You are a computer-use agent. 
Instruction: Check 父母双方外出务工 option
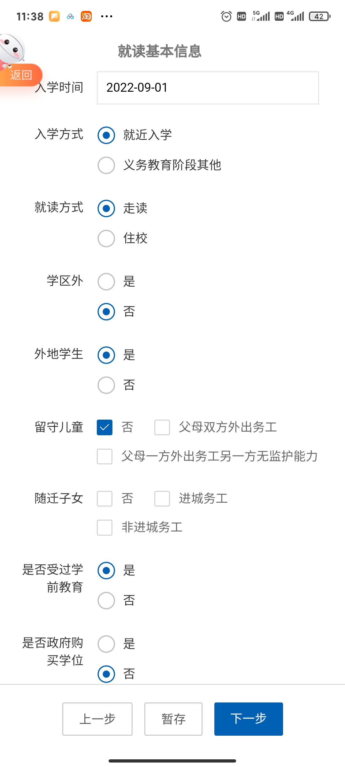pos(162,428)
